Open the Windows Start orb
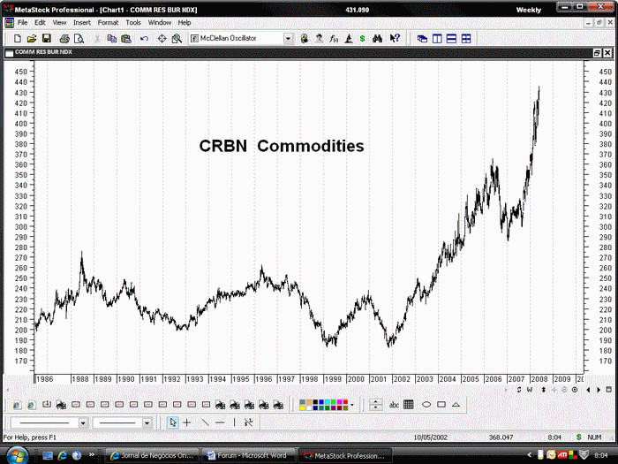The height and width of the screenshot is (464, 618). click(x=17, y=455)
